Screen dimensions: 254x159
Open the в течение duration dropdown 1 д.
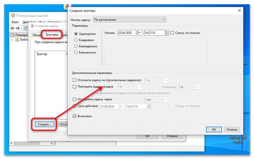click(x=190, y=87)
